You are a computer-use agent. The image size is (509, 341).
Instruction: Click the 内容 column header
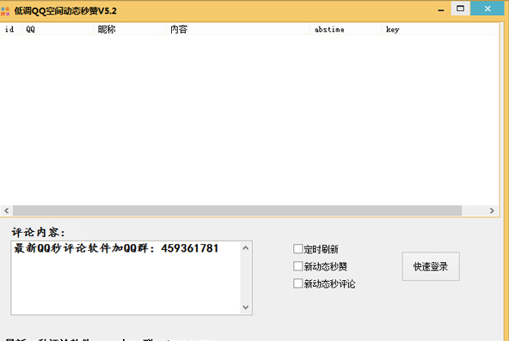238,29
